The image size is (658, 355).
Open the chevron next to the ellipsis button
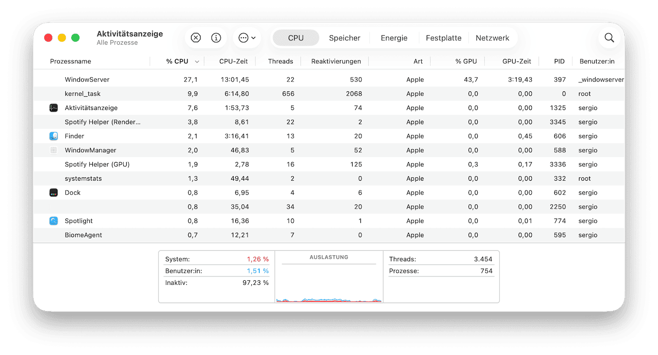click(x=254, y=38)
